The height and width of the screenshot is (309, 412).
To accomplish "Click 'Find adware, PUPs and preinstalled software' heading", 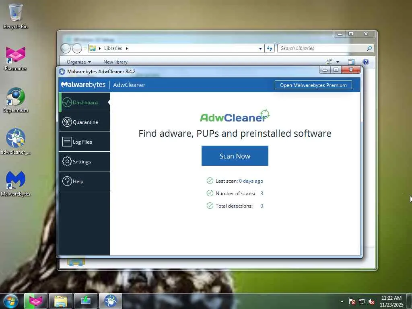I will (235, 133).
